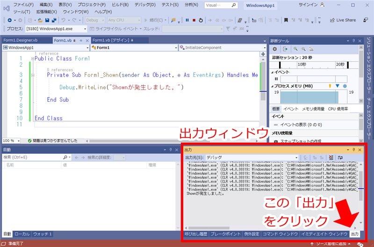
Task: Click the red Stop Debugging button
Action: tap(194, 21)
